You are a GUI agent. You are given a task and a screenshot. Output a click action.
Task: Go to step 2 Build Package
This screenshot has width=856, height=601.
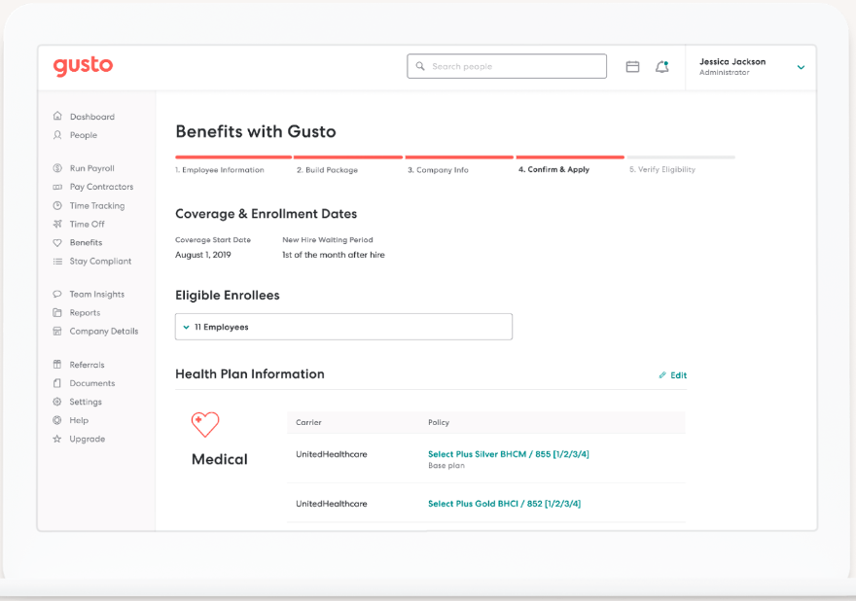tap(327, 170)
